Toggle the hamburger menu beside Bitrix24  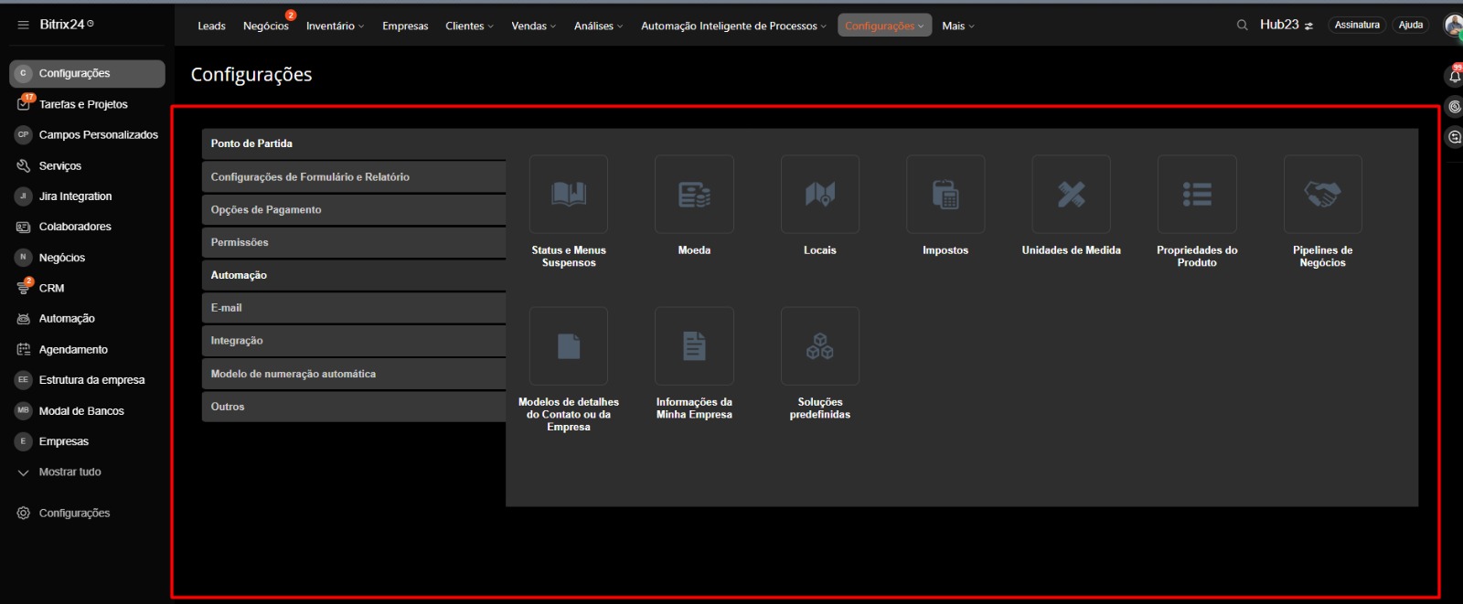pyautogui.click(x=23, y=25)
